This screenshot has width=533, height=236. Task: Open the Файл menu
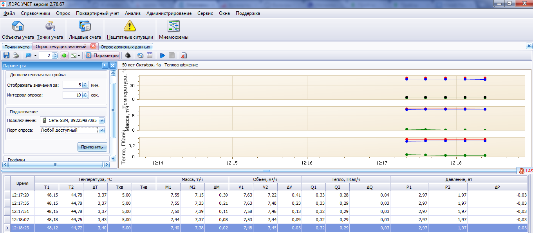[9, 13]
